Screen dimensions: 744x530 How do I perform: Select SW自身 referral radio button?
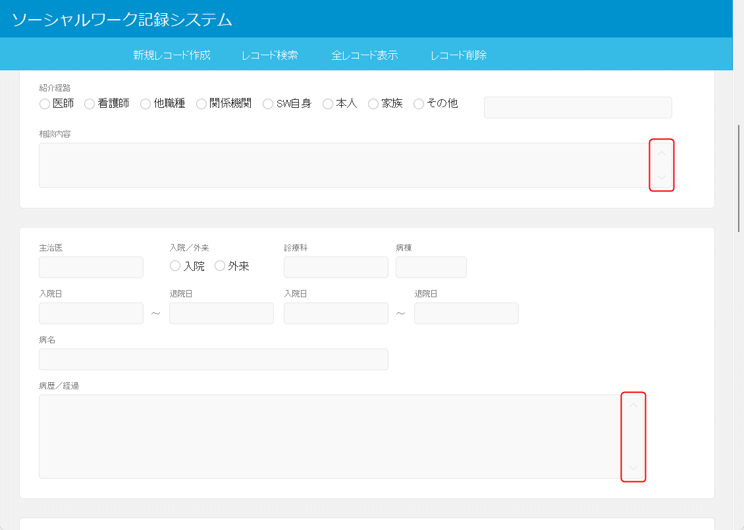coord(268,104)
